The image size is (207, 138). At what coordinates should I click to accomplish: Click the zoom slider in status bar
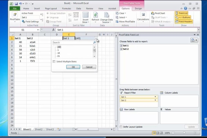pos(184,133)
